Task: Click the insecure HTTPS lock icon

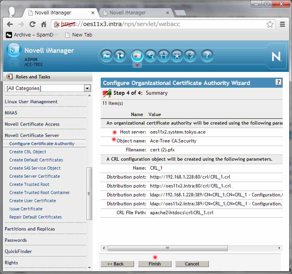Action: (56, 24)
